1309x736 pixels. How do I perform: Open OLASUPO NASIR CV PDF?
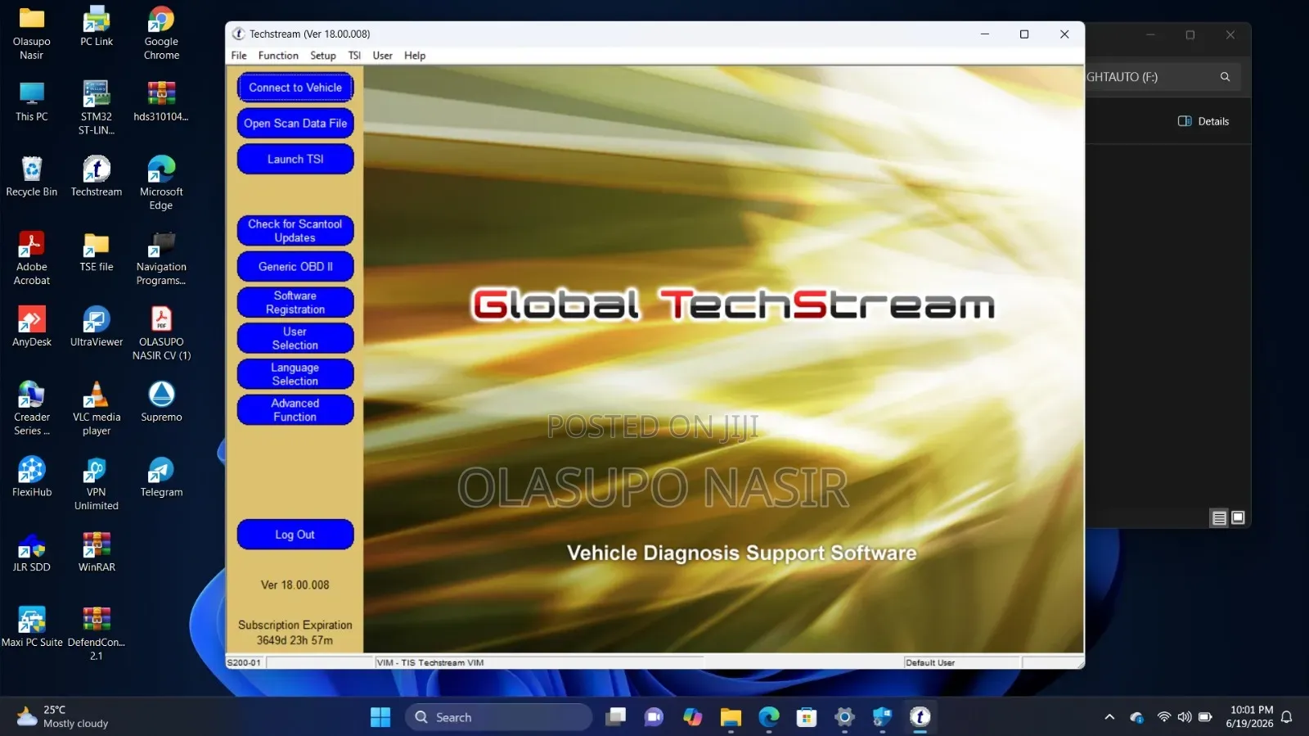click(x=161, y=333)
